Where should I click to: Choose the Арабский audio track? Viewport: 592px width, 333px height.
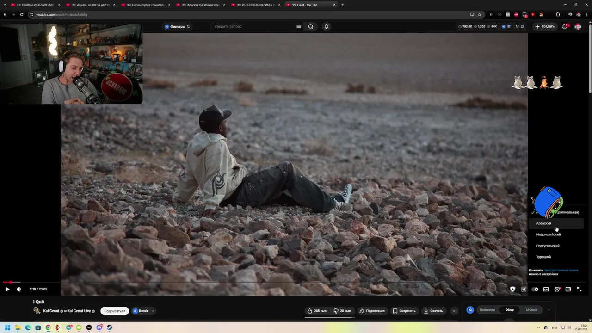tap(556, 223)
